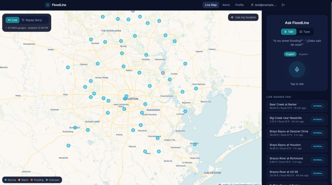Click the 50 NWS gauges status text
The image size is (332, 185).
27,28
